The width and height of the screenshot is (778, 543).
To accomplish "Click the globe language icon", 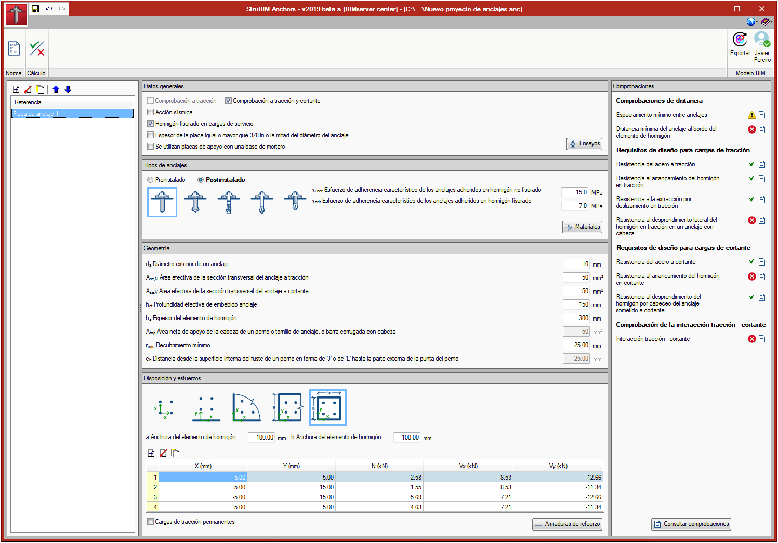I will click(750, 22).
